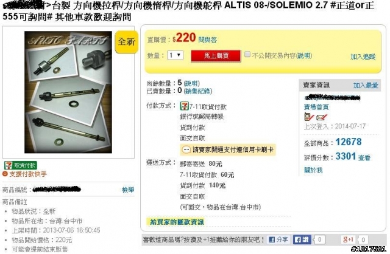Click the orange 支援付款快手 icon

(x=5, y=174)
